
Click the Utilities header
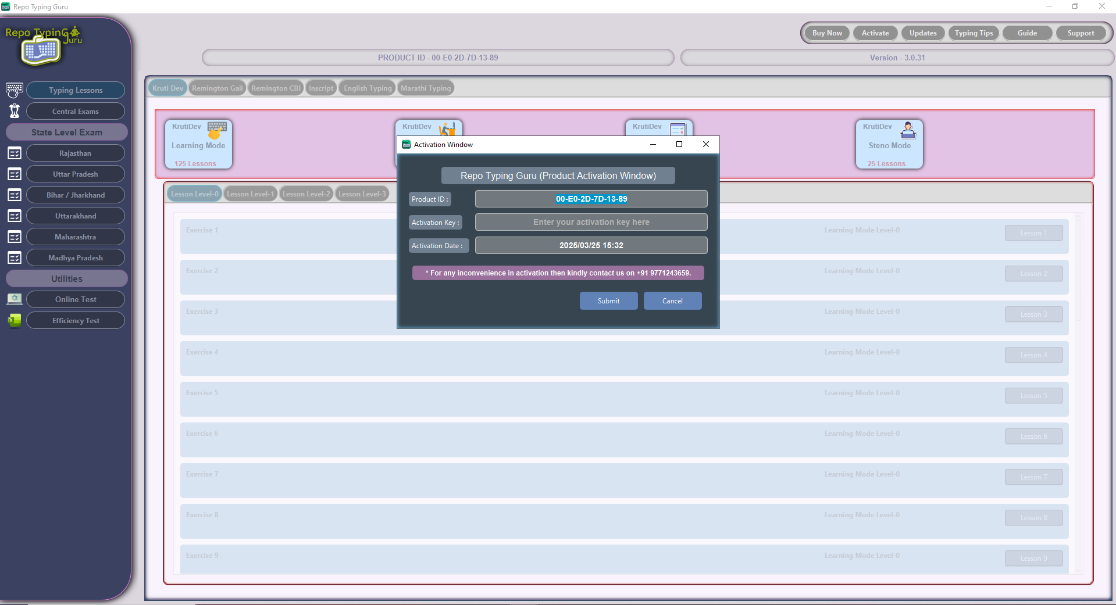67,278
